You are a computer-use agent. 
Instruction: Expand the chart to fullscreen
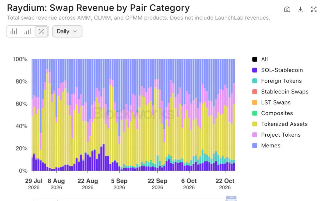coord(314,9)
